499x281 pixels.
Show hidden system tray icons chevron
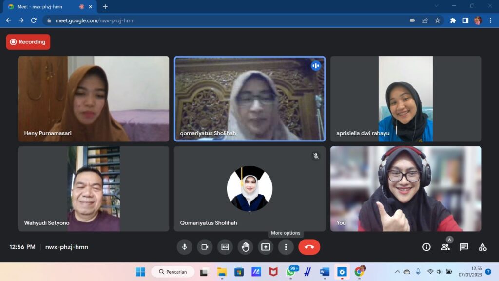(x=397, y=272)
